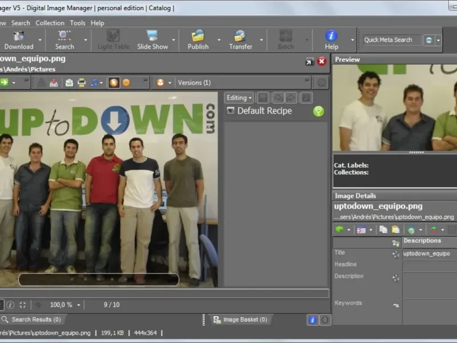457x343 pixels.
Task: Close the image viewer with red X
Action: click(322, 61)
